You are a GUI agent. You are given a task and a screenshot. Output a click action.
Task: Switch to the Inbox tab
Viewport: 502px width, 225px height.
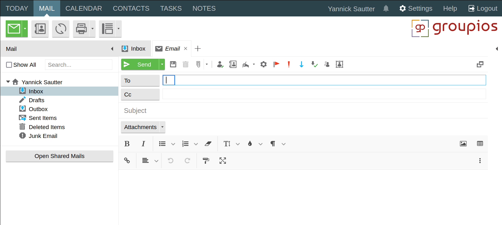134,49
